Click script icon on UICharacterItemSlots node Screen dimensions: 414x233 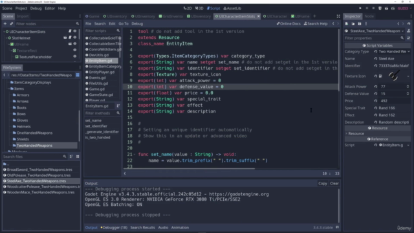70,32
